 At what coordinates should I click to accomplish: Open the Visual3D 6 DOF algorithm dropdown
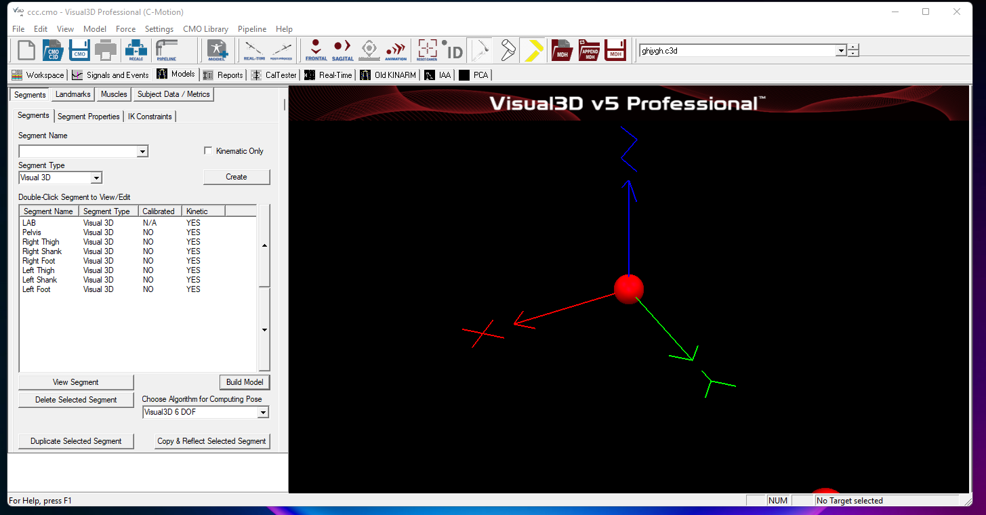(x=264, y=412)
